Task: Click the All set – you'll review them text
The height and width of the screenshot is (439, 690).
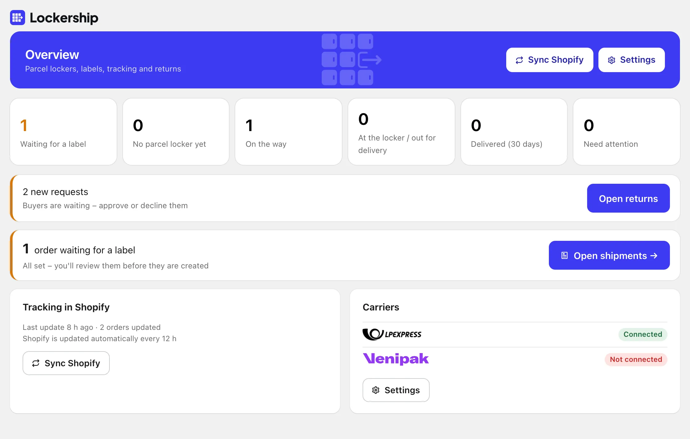Action: coord(116,266)
